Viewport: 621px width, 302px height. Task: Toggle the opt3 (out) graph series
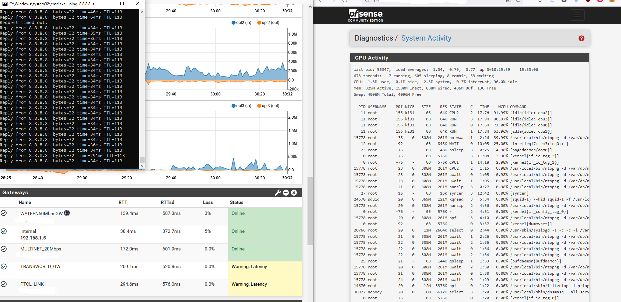coord(268,106)
